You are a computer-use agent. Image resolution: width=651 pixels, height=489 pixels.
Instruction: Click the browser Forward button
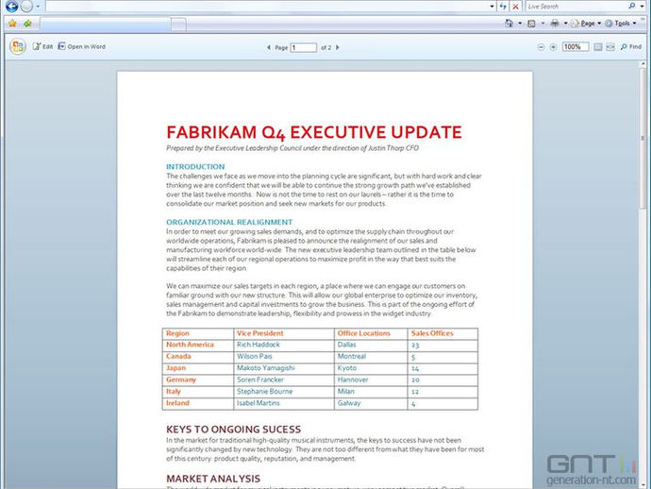[x=26, y=6]
